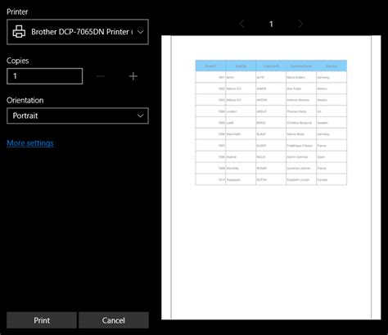Click the CustomerName header cell in preview

301,66
